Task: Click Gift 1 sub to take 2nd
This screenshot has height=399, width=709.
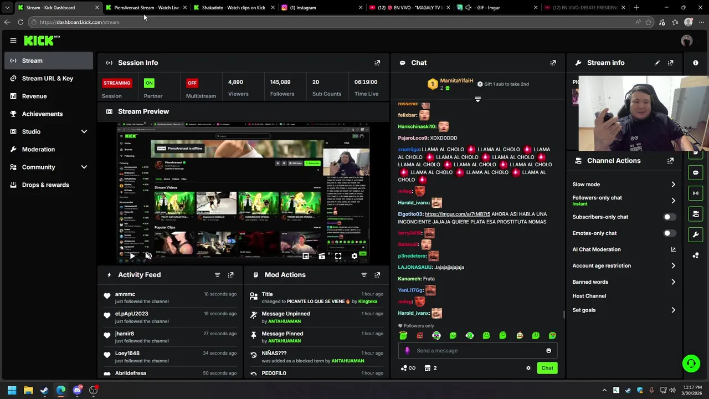Action: [x=503, y=84]
